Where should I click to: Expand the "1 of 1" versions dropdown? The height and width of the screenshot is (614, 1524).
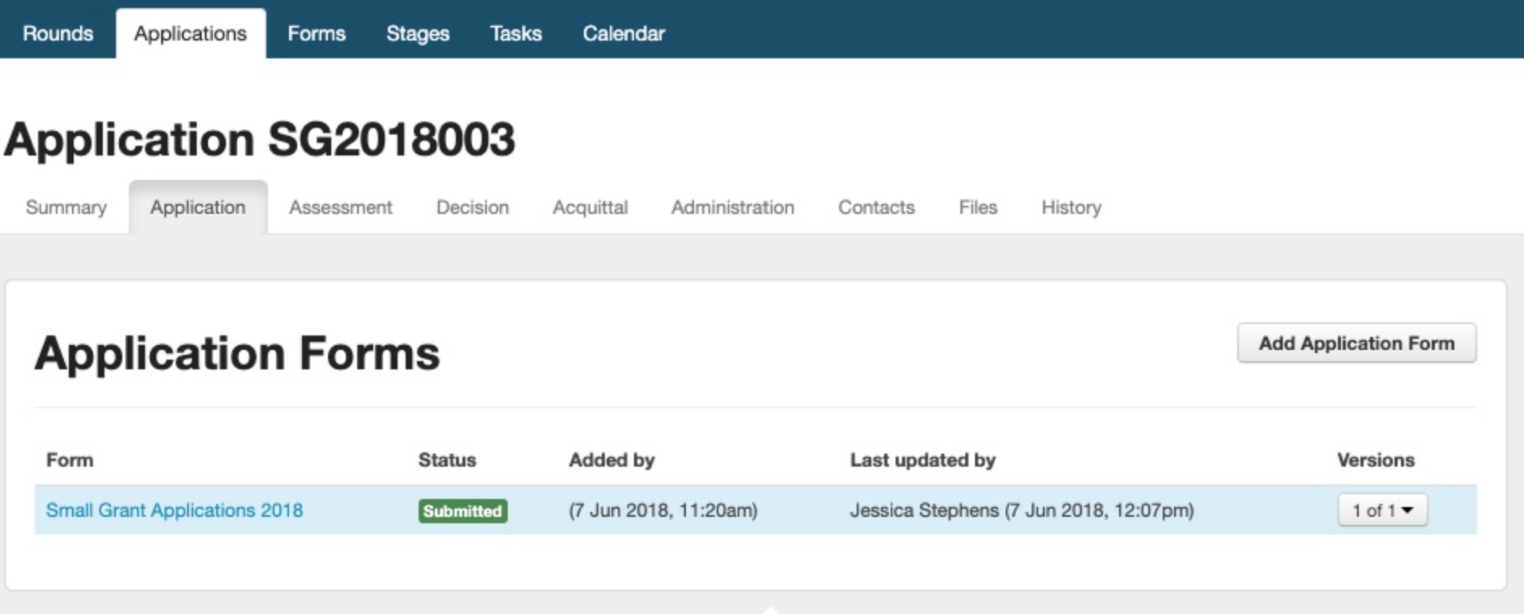coord(1382,510)
